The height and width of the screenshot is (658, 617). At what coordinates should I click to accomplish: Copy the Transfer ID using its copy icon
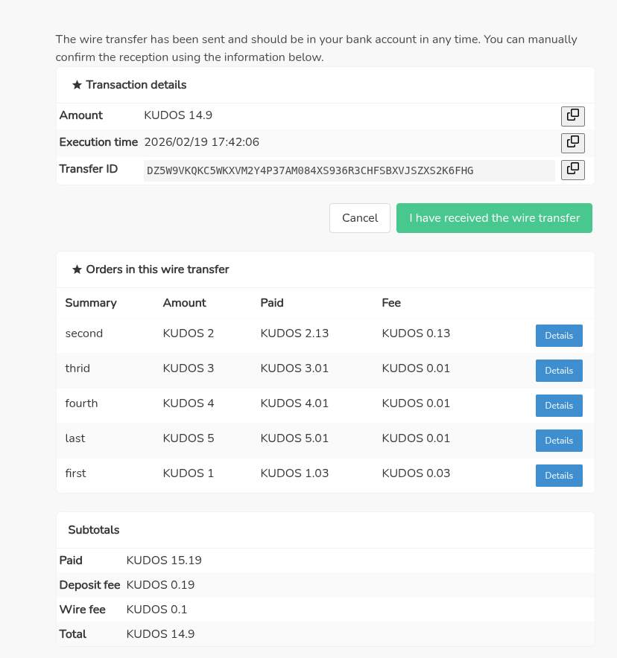click(x=572, y=170)
